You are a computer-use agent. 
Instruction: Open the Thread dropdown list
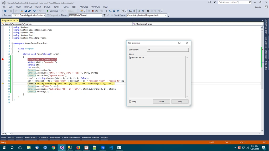(101, 15)
